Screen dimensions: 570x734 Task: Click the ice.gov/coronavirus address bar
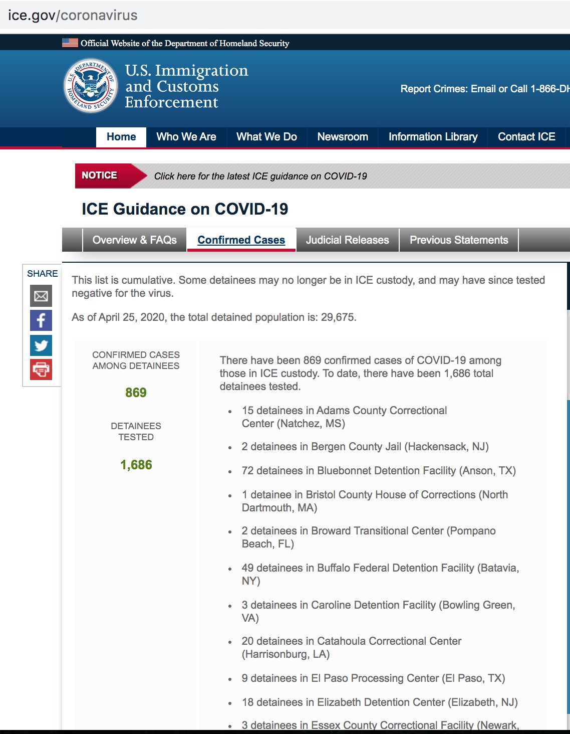pos(73,15)
